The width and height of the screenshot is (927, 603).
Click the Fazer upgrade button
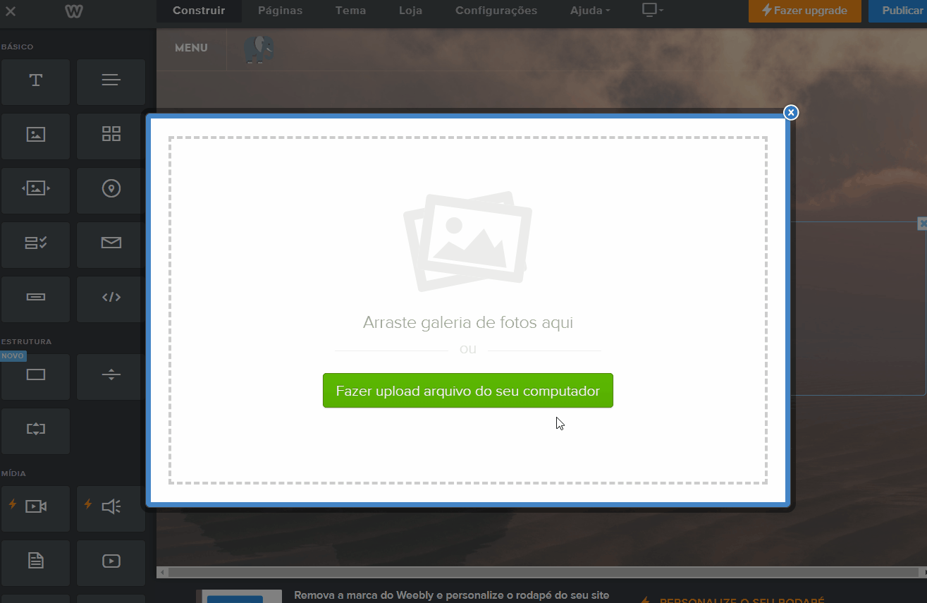pyautogui.click(x=805, y=11)
